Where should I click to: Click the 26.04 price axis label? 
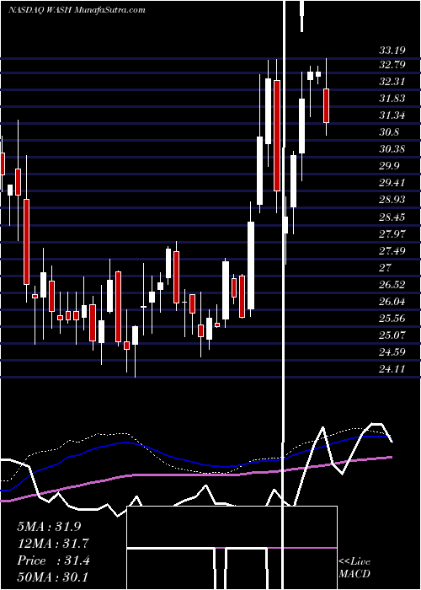[x=392, y=301]
